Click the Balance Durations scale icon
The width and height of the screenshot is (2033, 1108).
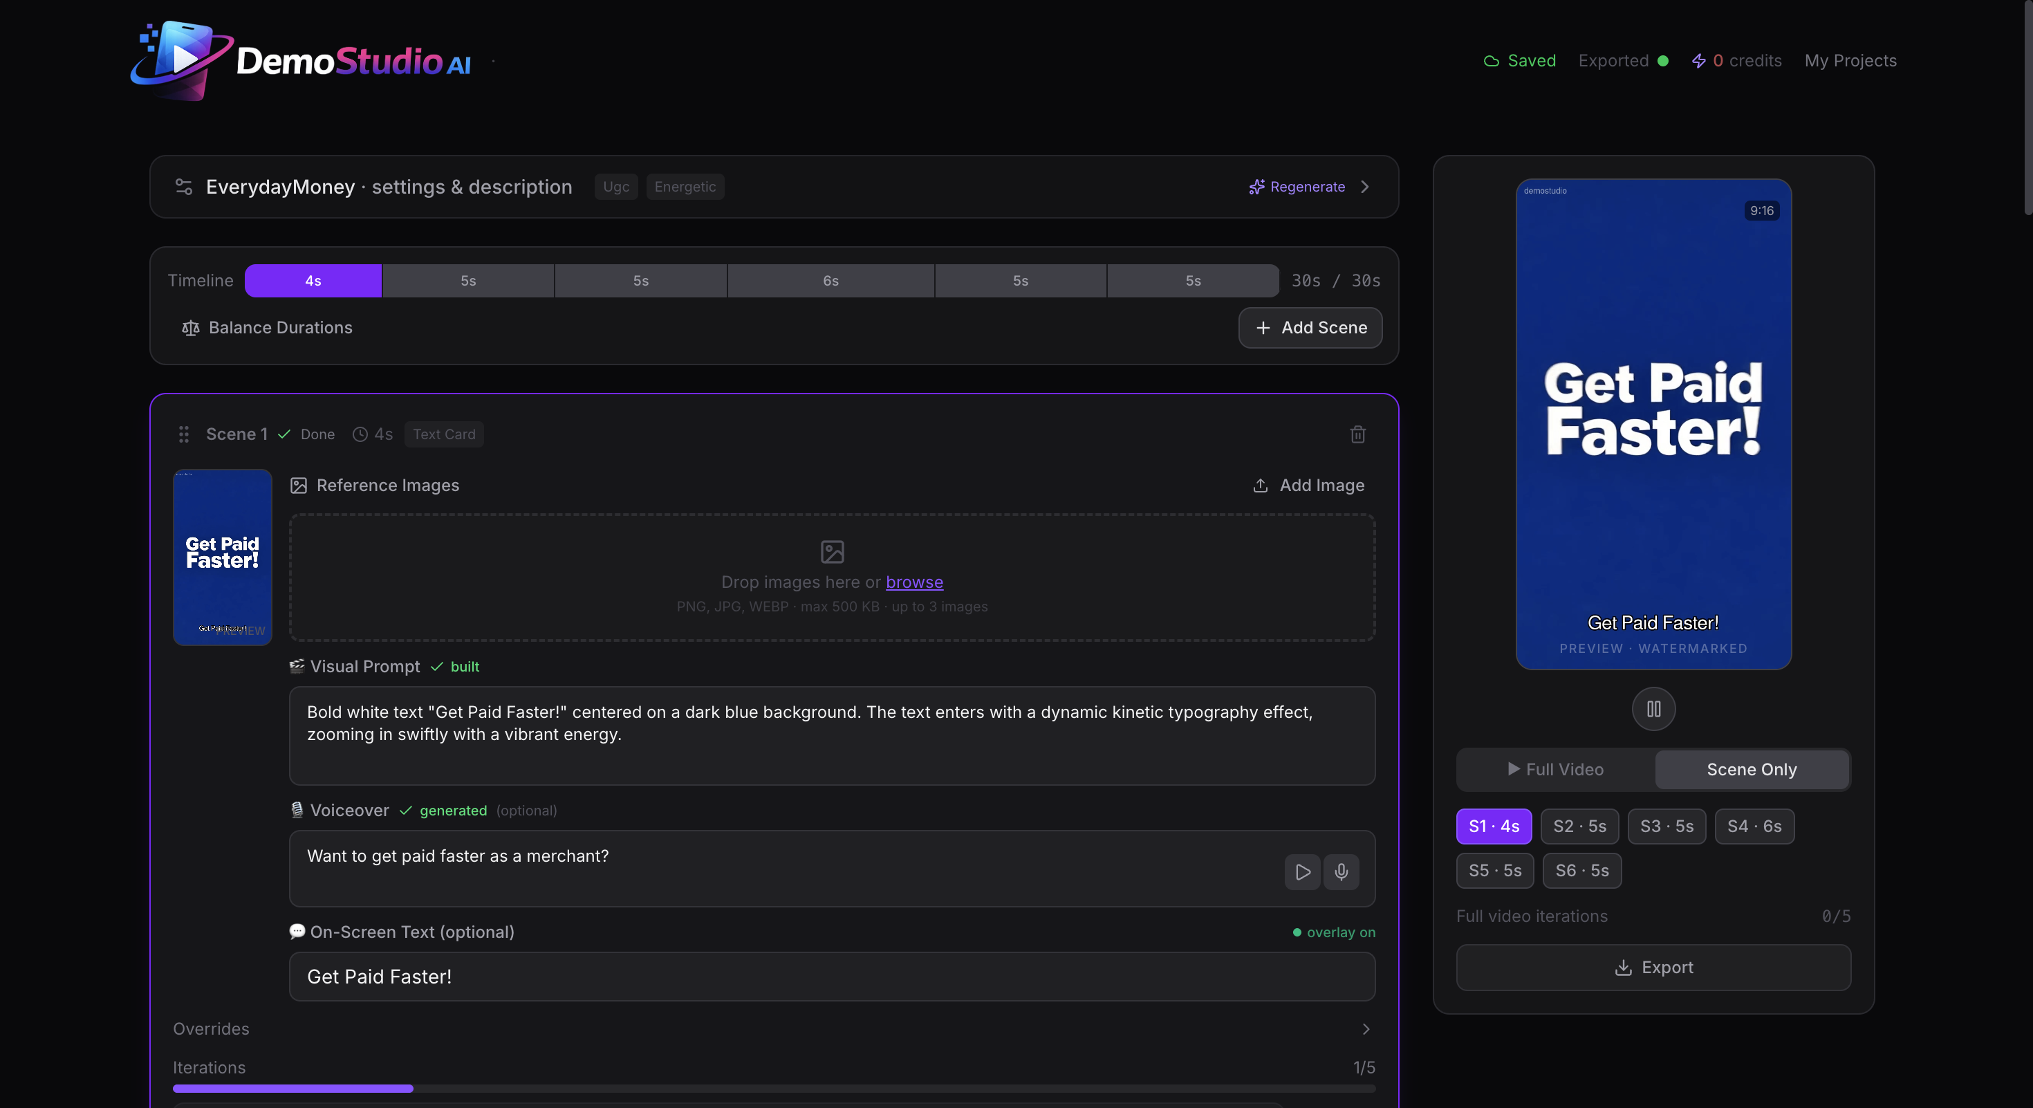pos(190,329)
